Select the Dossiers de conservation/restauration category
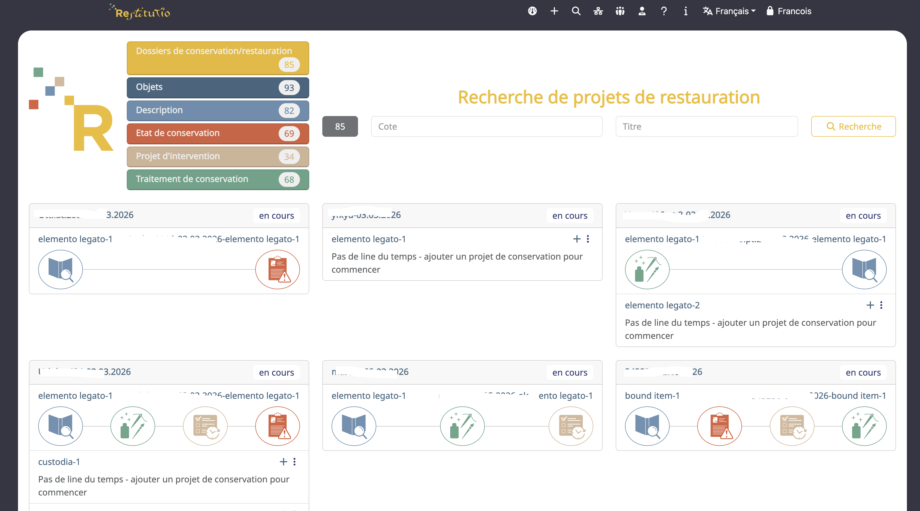Viewport: 920px width, 511px height. [x=218, y=58]
